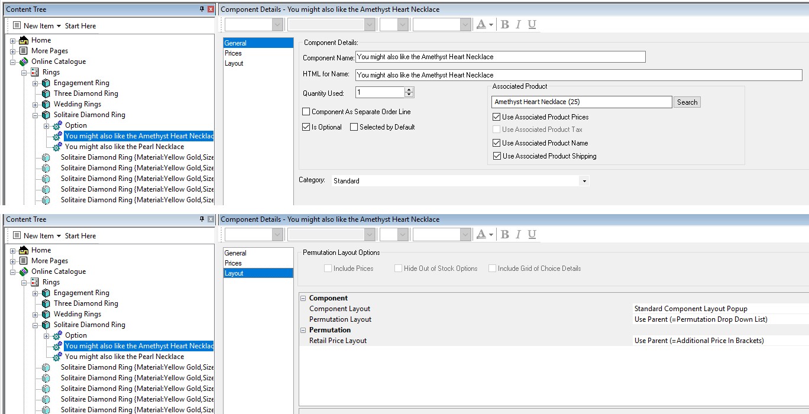This screenshot has height=414, width=809.
Task: Click into the HTML for Name field
Action: tap(580, 75)
